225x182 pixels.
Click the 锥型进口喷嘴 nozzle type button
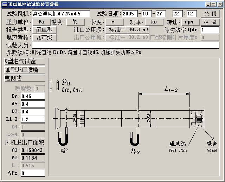pyautogui.click(x=25, y=70)
